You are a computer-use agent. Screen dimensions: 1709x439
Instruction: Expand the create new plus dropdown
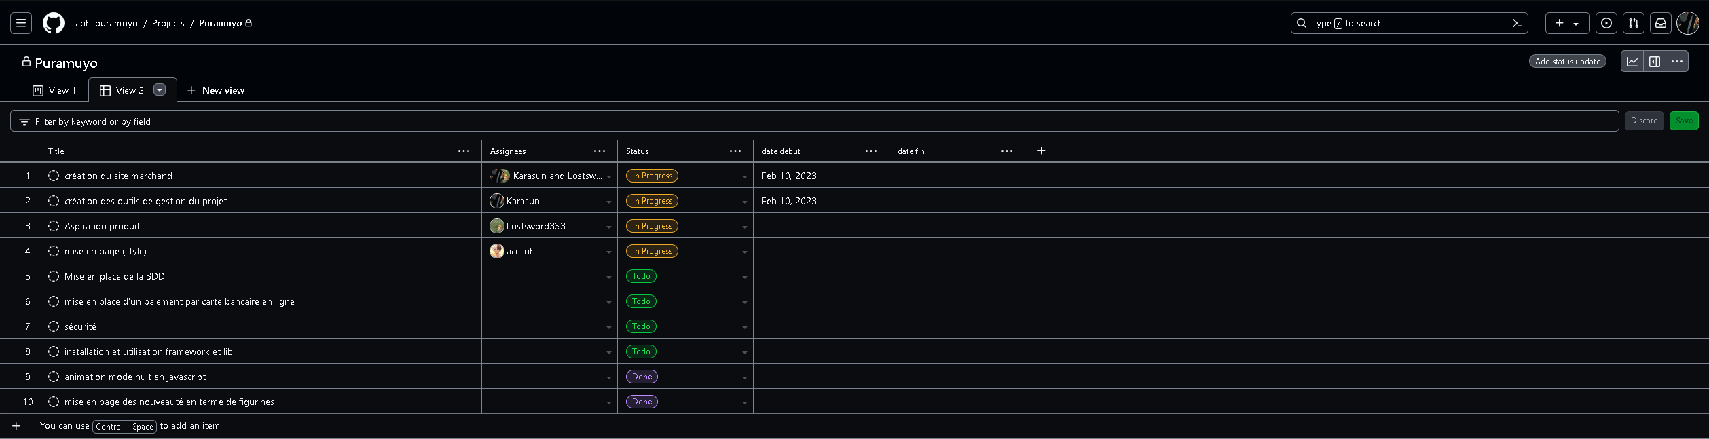click(1566, 23)
